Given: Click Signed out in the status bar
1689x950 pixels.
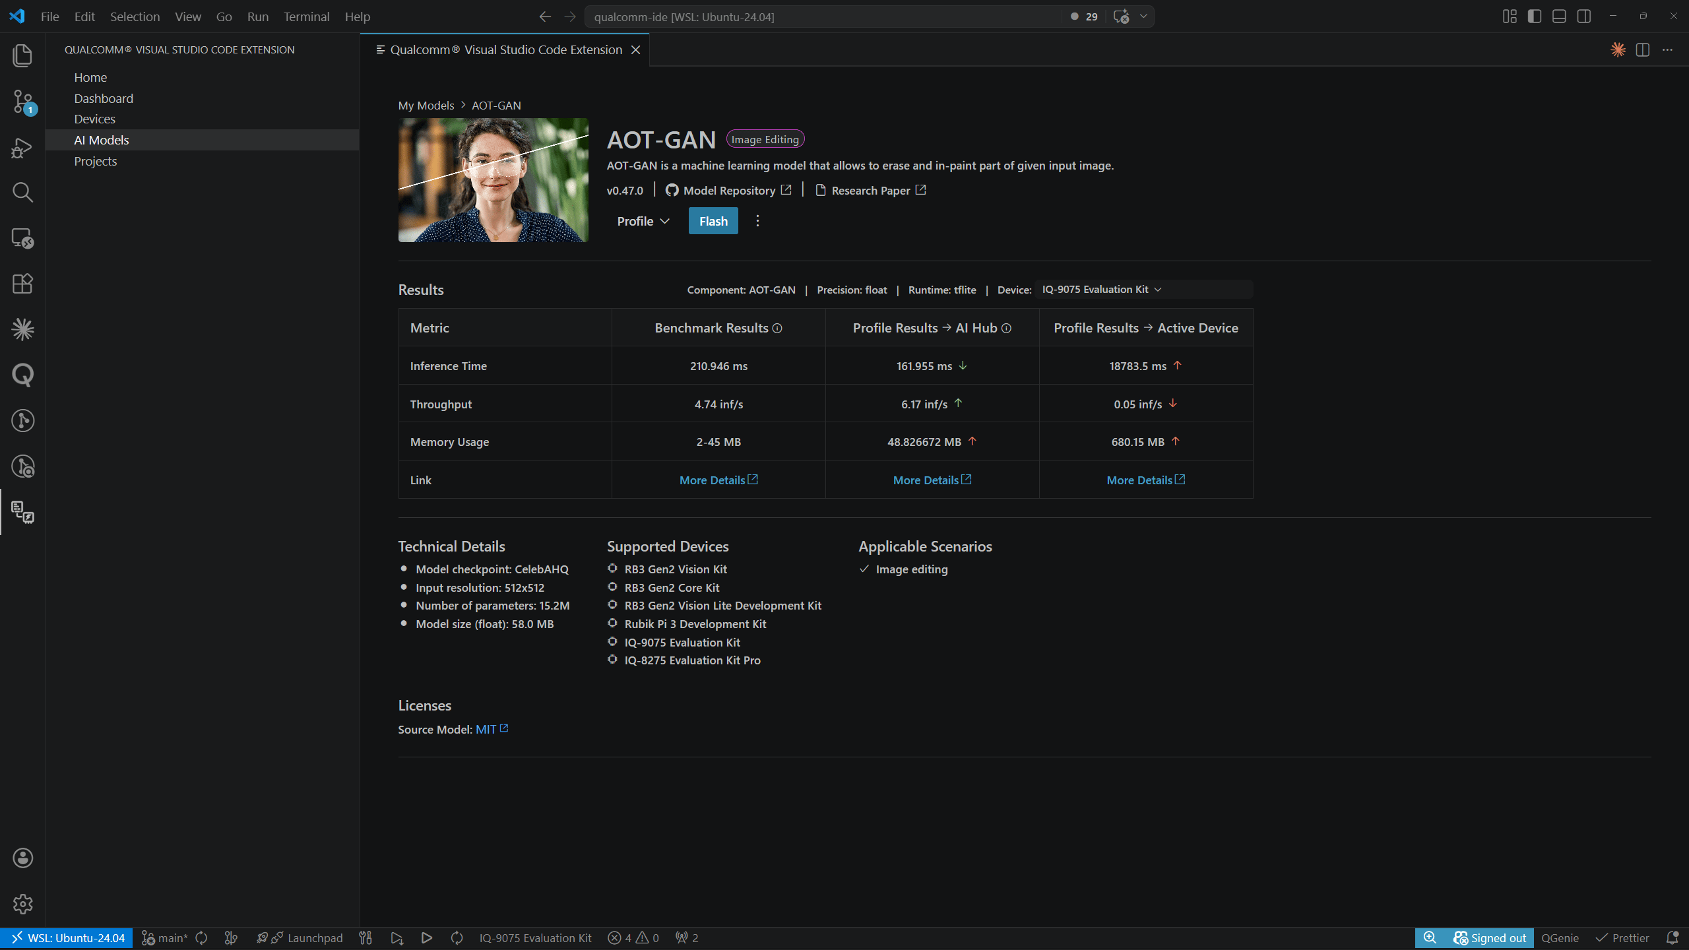Looking at the screenshot, I should click(1490, 937).
